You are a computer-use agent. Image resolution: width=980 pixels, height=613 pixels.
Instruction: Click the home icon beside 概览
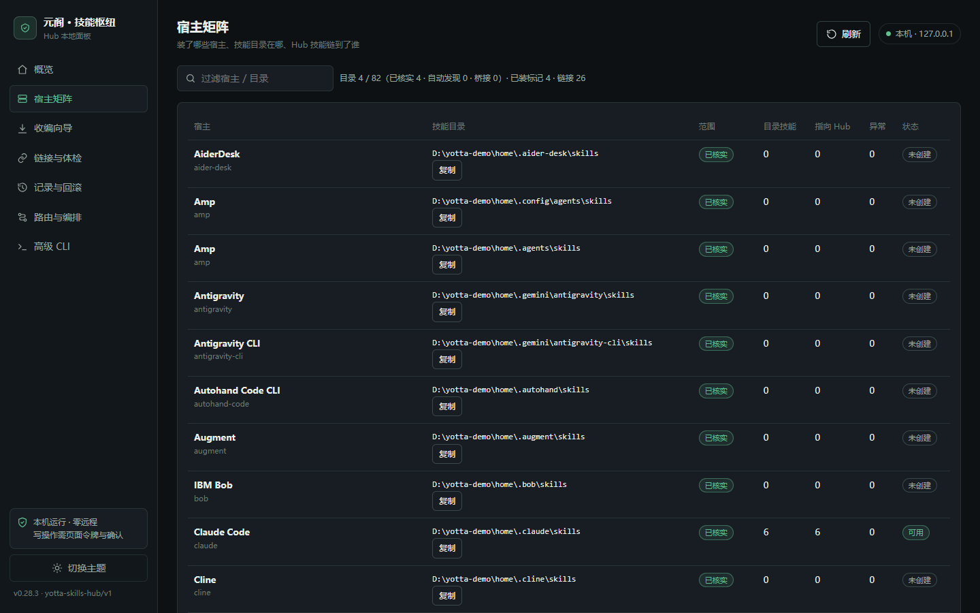click(x=22, y=69)
